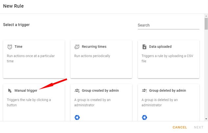Click the blue Google Admin hexagon under Group deleted
This screenshot has height=133, width=208.
145,117
